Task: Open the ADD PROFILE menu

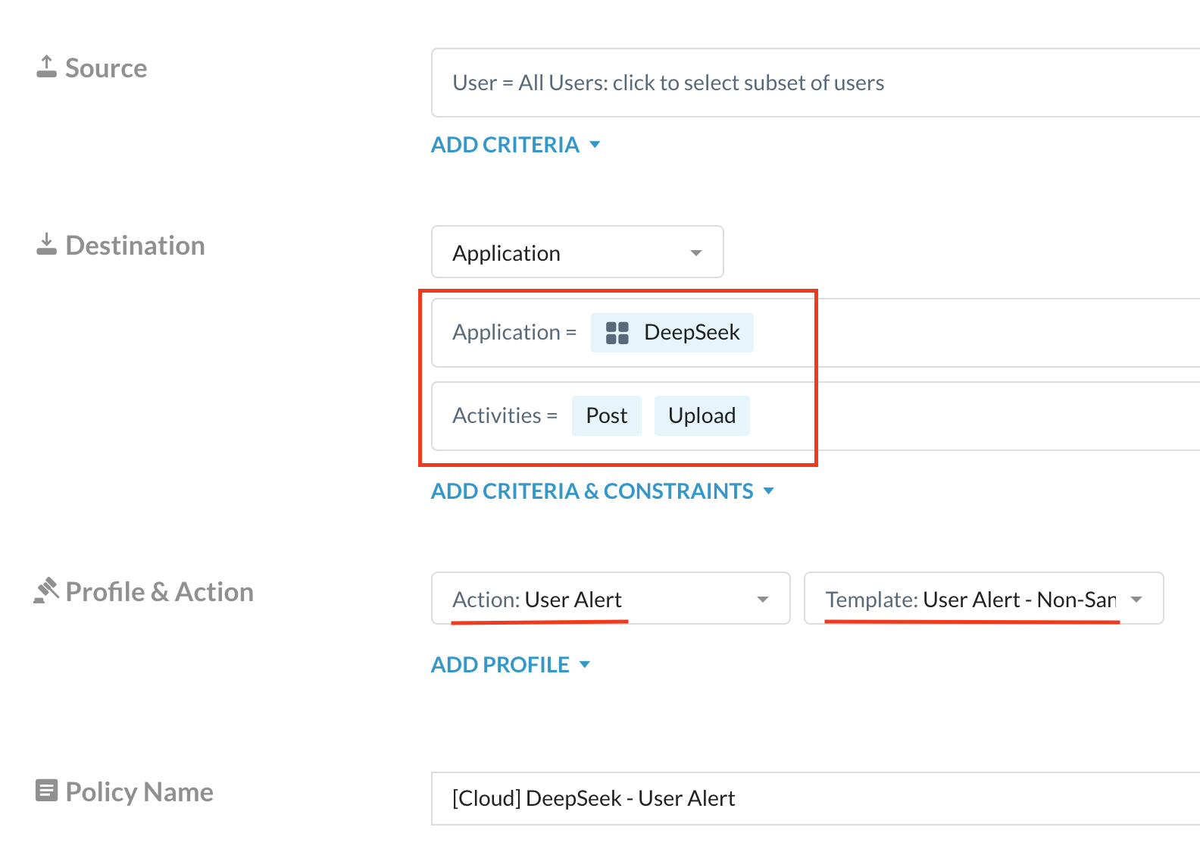Action: 500,665
